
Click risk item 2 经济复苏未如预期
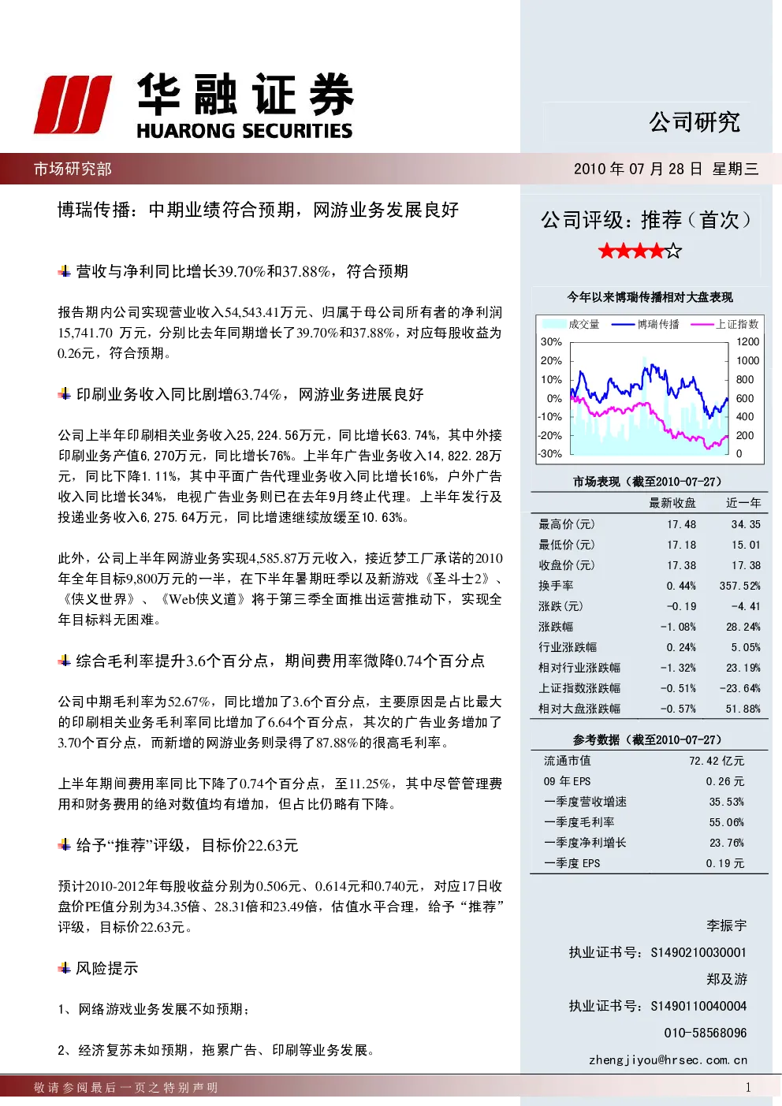(x=216, y=1050)
